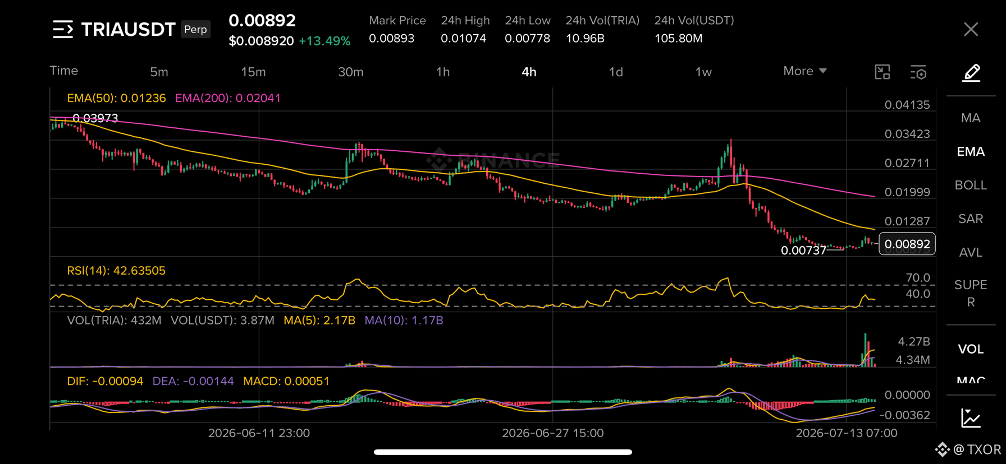Select the 1h timeframe

coord(443,72)
